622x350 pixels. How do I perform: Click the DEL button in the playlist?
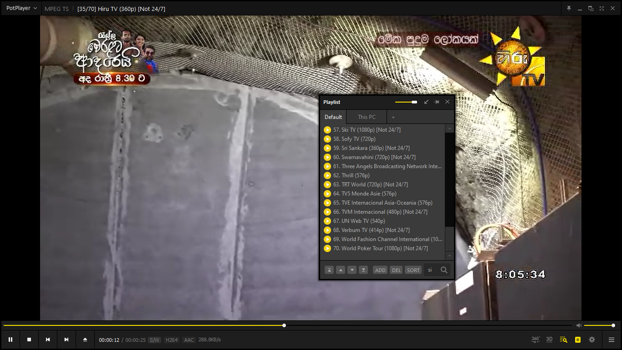click(396, 270)
